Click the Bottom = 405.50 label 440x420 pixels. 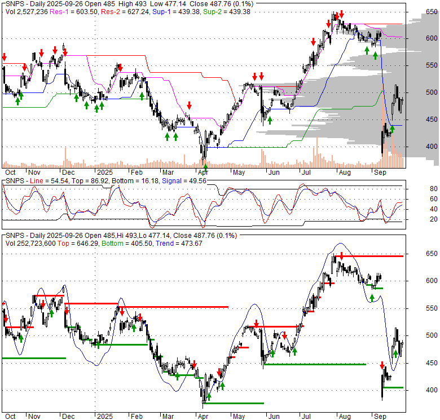pos(127,244)
